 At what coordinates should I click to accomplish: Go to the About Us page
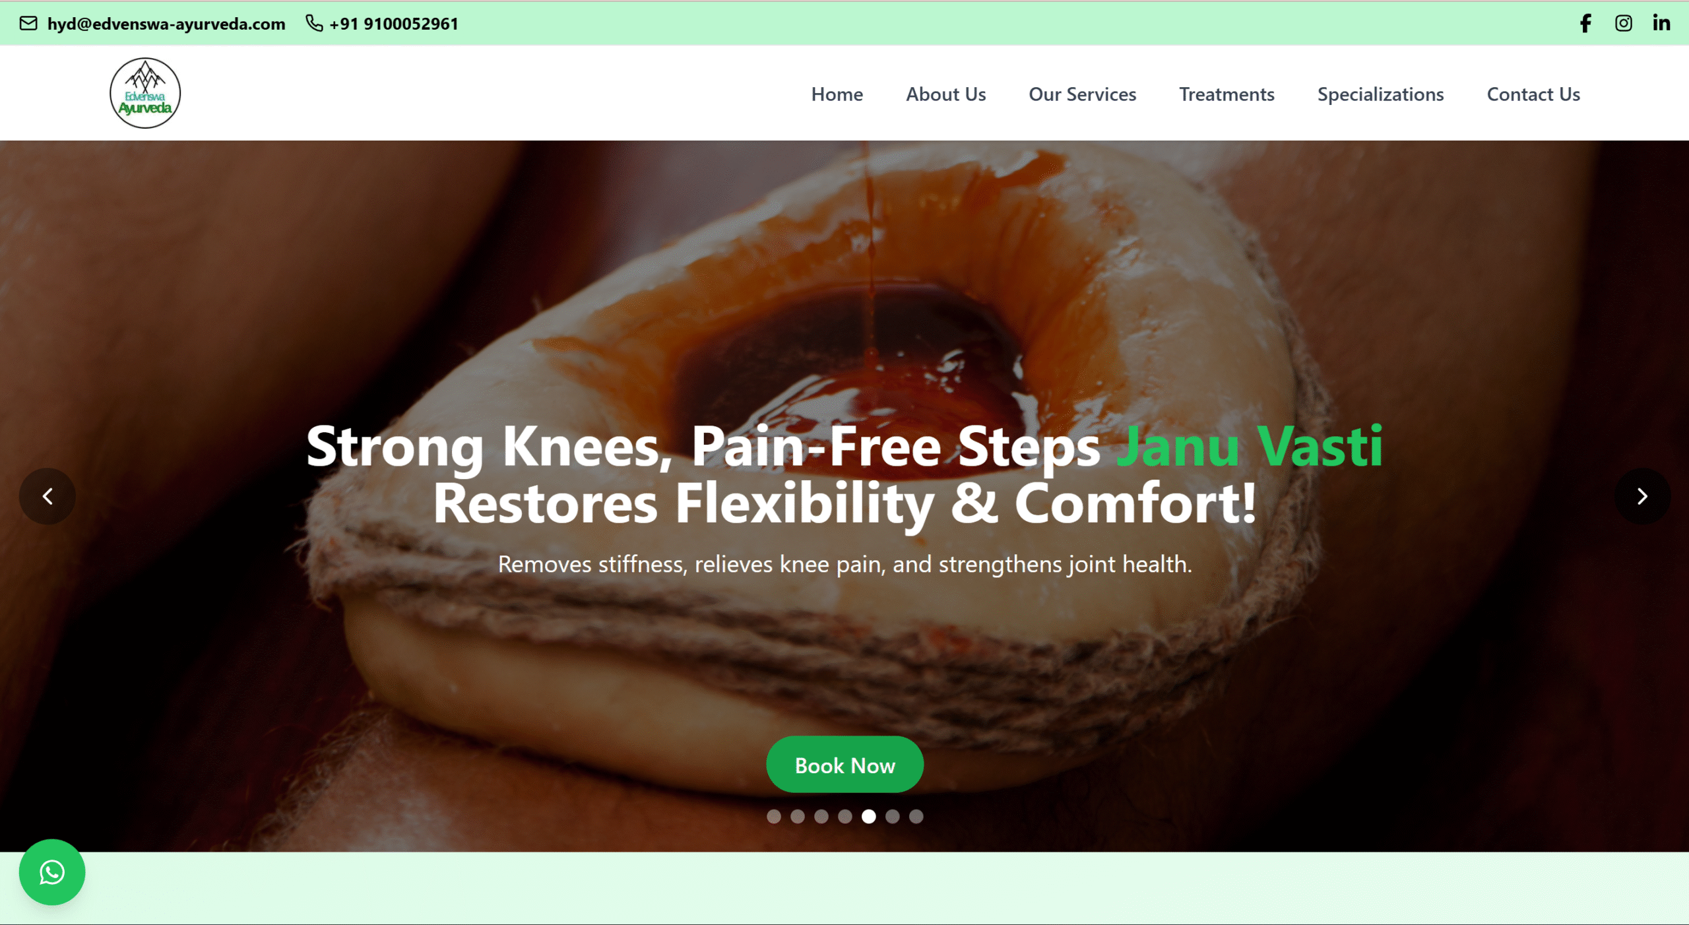945,94
